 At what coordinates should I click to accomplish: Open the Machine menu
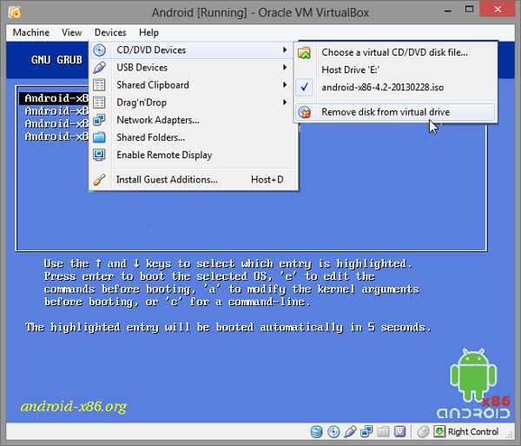[x=31, y=32]
